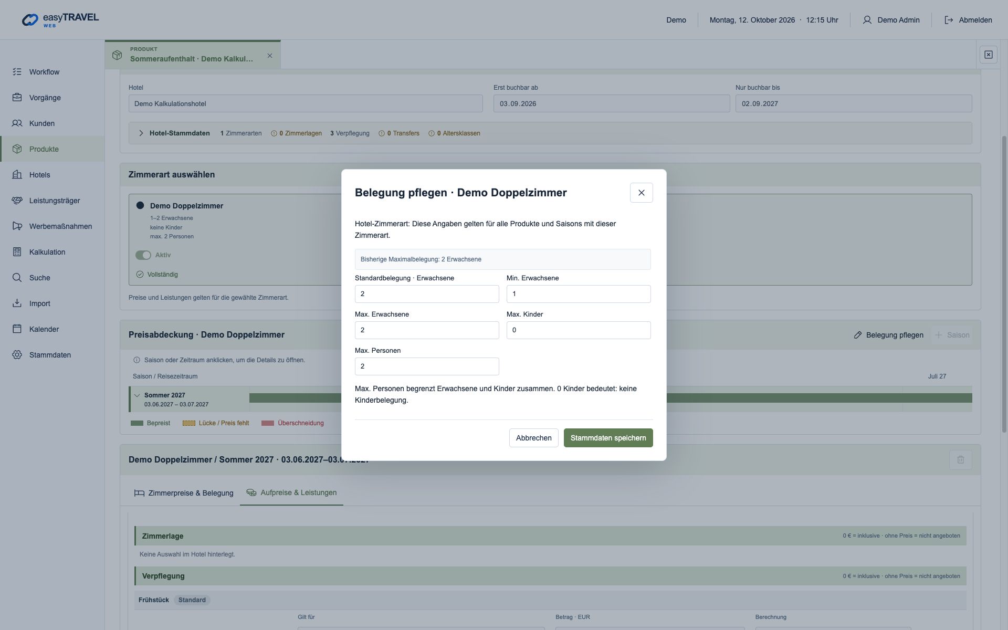Click the Demo Admin user icon
The height and width of the screenshot is (630, 1008).
pos(867,20)
